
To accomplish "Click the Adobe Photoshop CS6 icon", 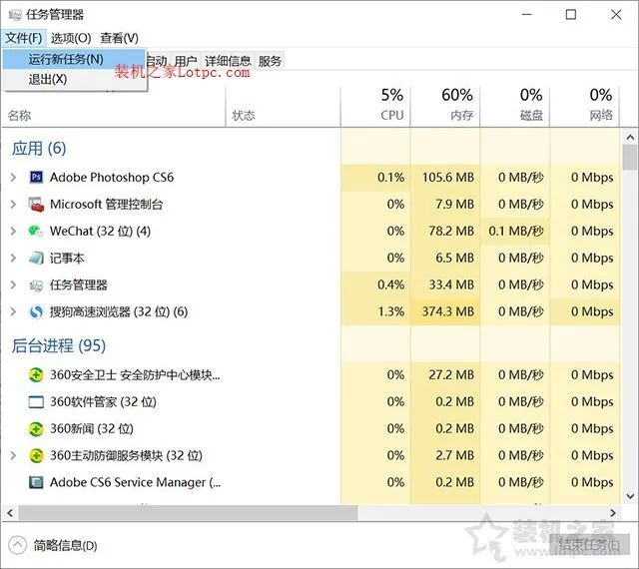I will coord(37,178).
